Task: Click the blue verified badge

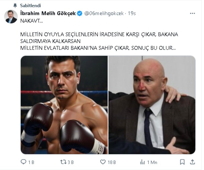Action: point(79,13)
